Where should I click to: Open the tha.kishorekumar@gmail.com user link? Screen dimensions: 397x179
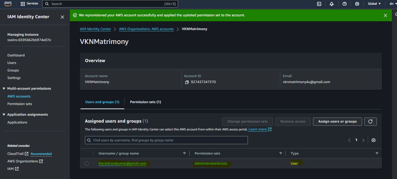(122, 163)
